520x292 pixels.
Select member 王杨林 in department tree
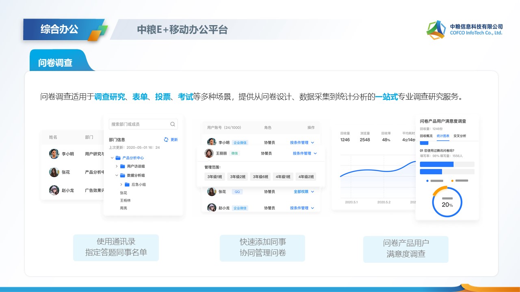pyautogui.click(x=125, y=200)
